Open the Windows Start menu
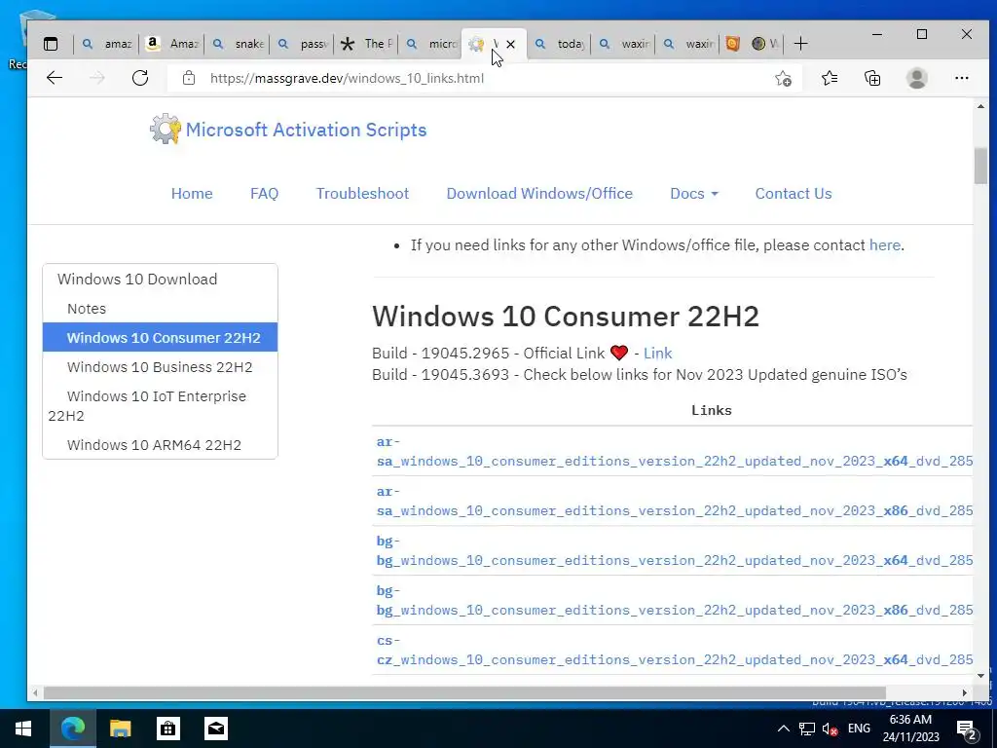This screenshot has width=997, height=748. pyautogui.click(x=23, y=729)
